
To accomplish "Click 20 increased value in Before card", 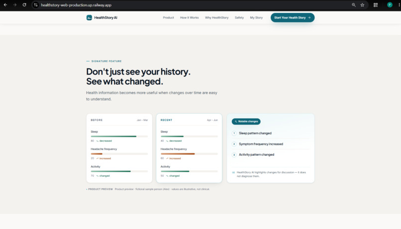I will click(x=101, y=158).
